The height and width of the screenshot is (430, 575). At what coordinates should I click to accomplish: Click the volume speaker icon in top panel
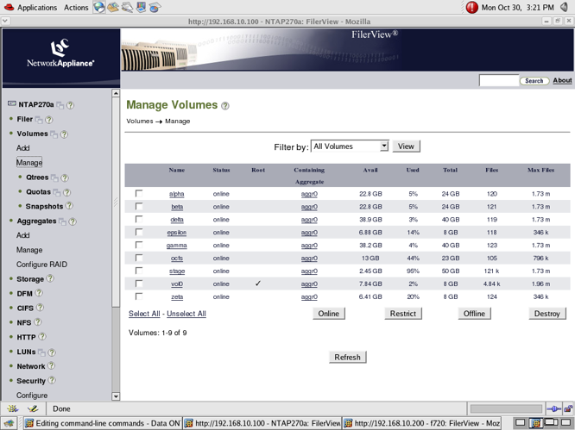[x=565, y=7]
